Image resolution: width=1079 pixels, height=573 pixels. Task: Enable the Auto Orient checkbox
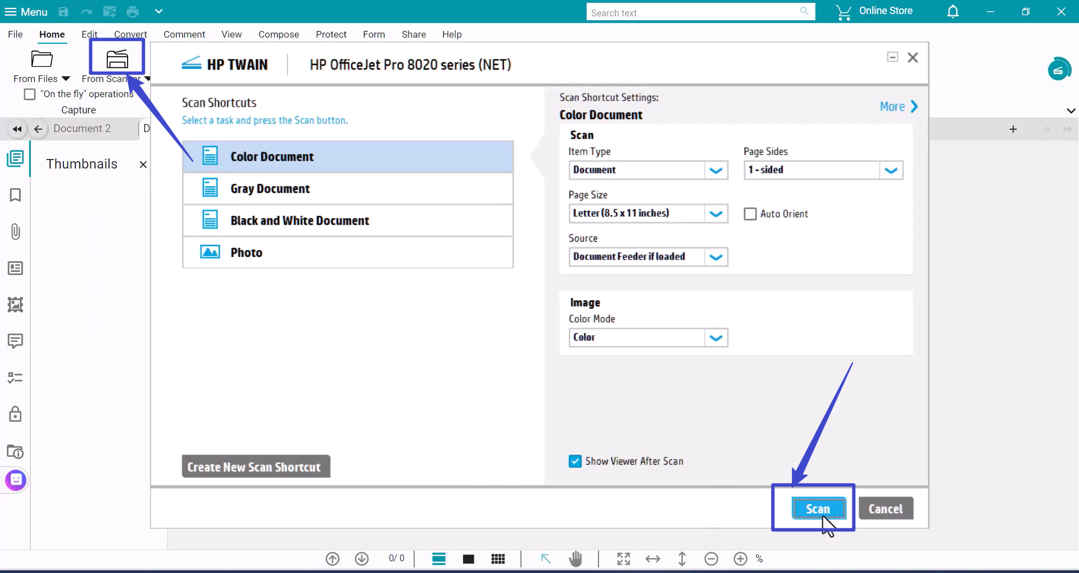tap(750, 214)
